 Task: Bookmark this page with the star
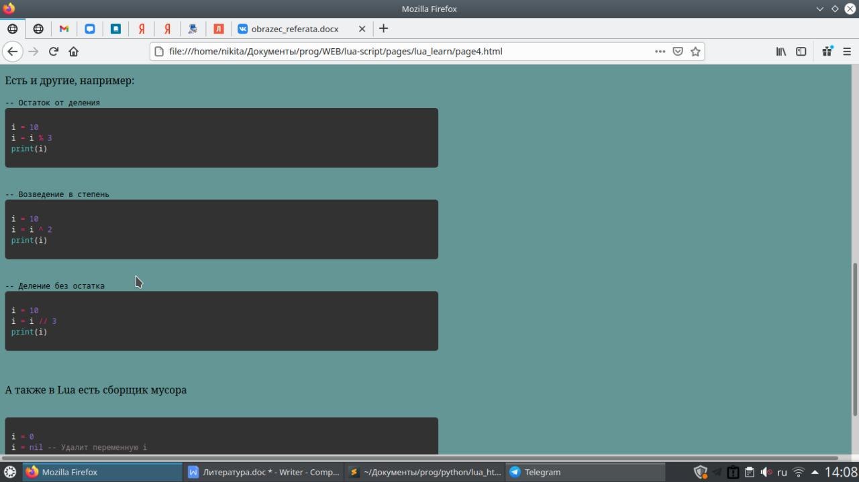click(x=695, y=51)
